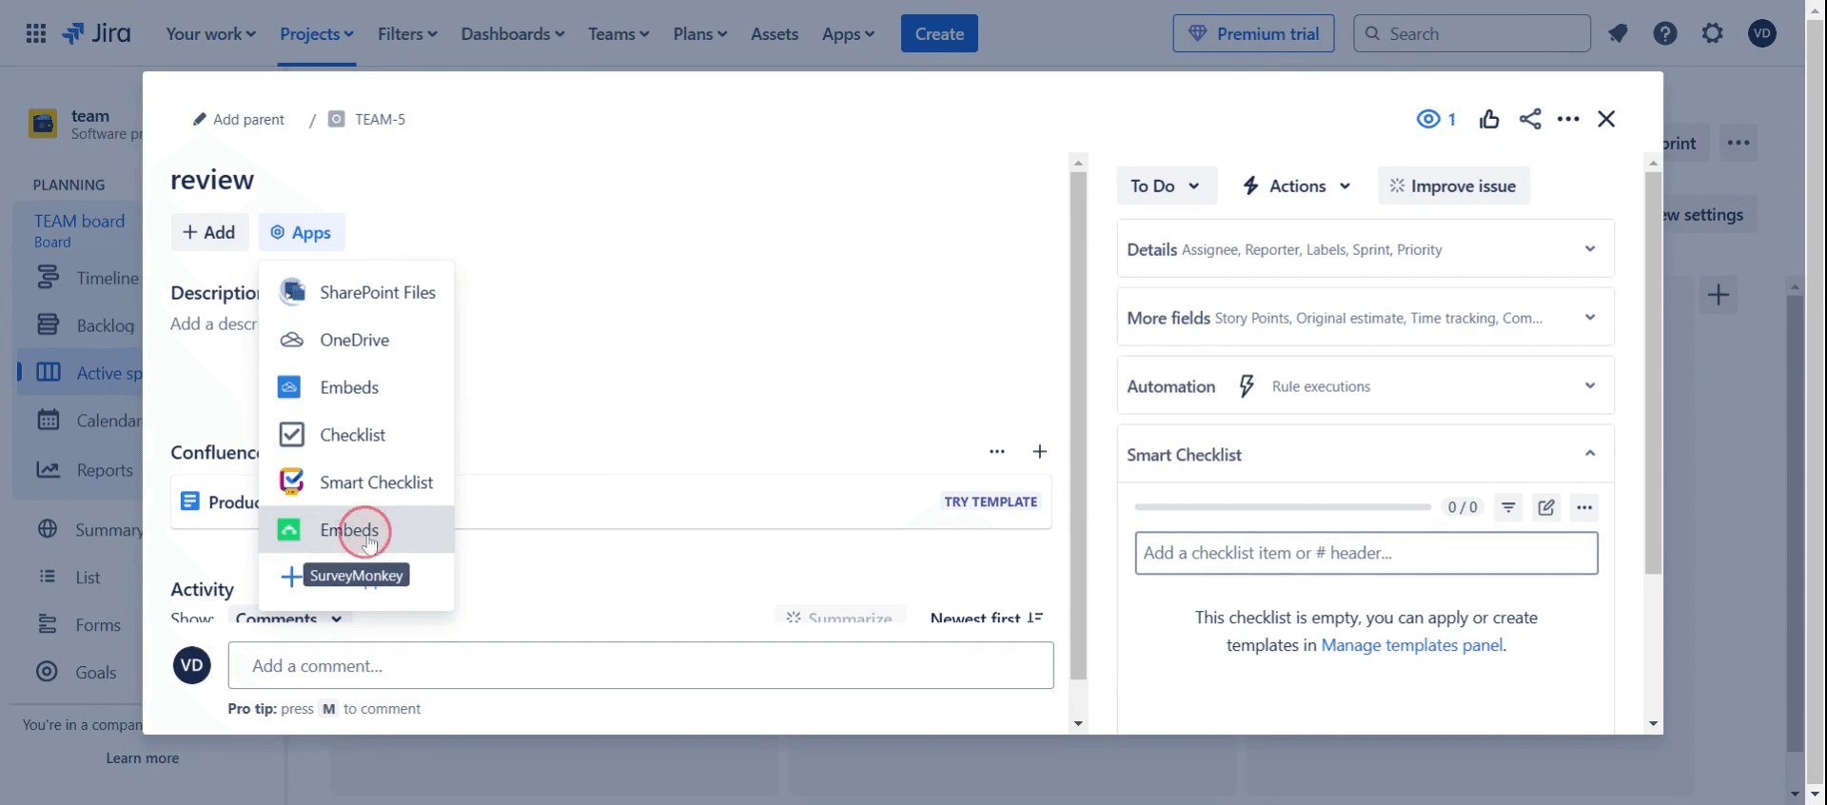This screenshot has width=1827, height=805.
Task: Collapse the Smart Checklist panel
Action: coord(1590,454)
